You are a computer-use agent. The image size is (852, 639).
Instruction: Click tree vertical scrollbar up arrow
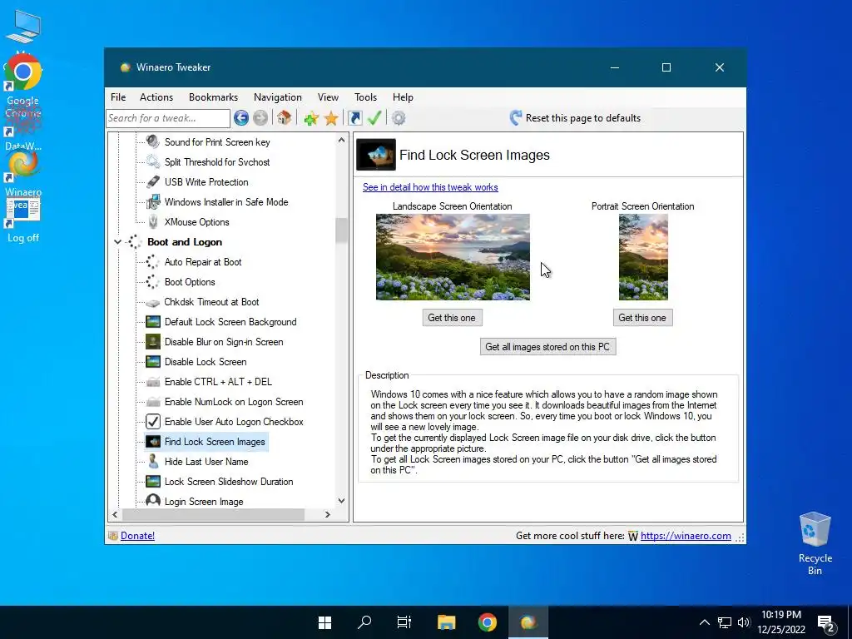pos(341,140)
